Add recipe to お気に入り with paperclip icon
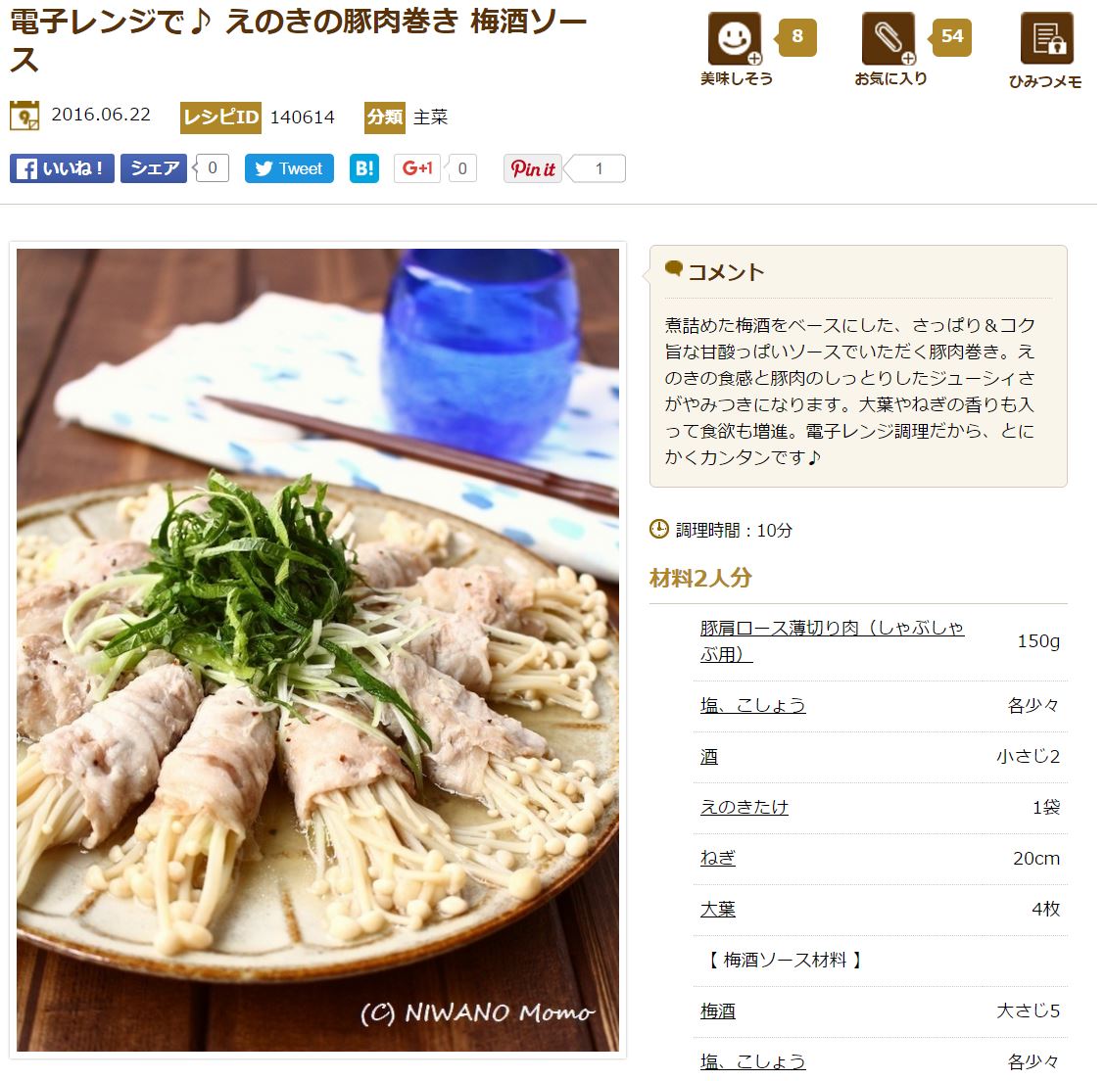The height and width of the screenshot is (1081, 1105). (x=889, y=39)
